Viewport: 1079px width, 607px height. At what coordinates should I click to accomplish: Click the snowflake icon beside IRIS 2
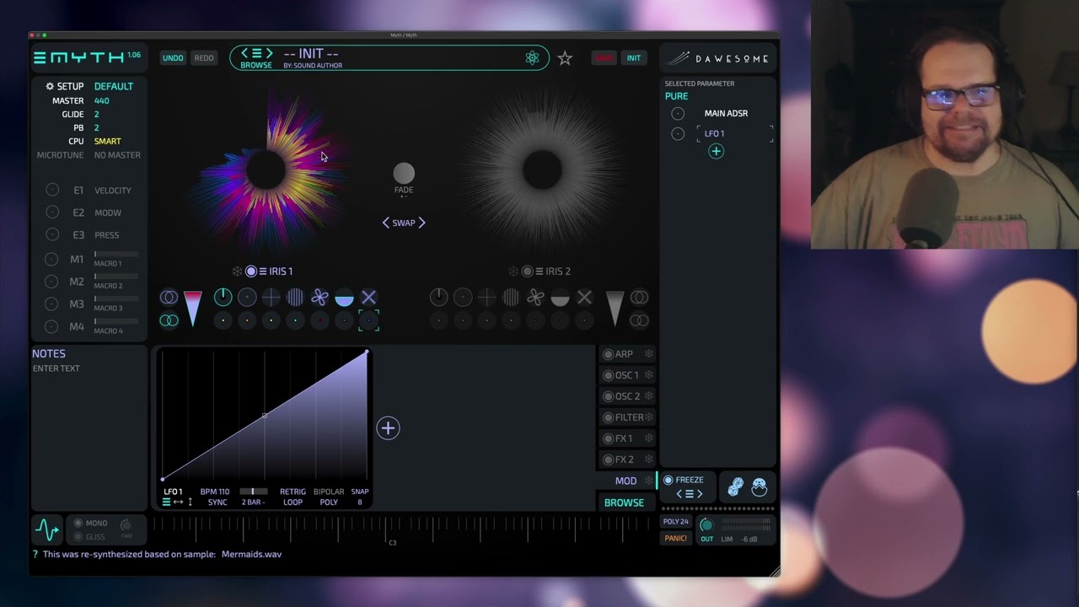(x=513, y=271)
